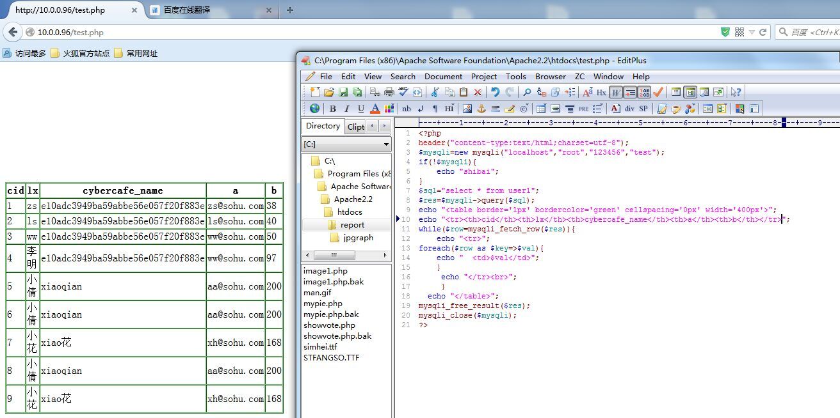The width and height of the screenshot is (840, 418).
Task: Open the Project menu
Action: (x=484, y=76)
